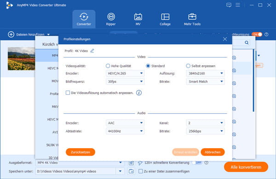Switch to the Ripper tab
The image size is (276, 179).
(x=111, y=19)
